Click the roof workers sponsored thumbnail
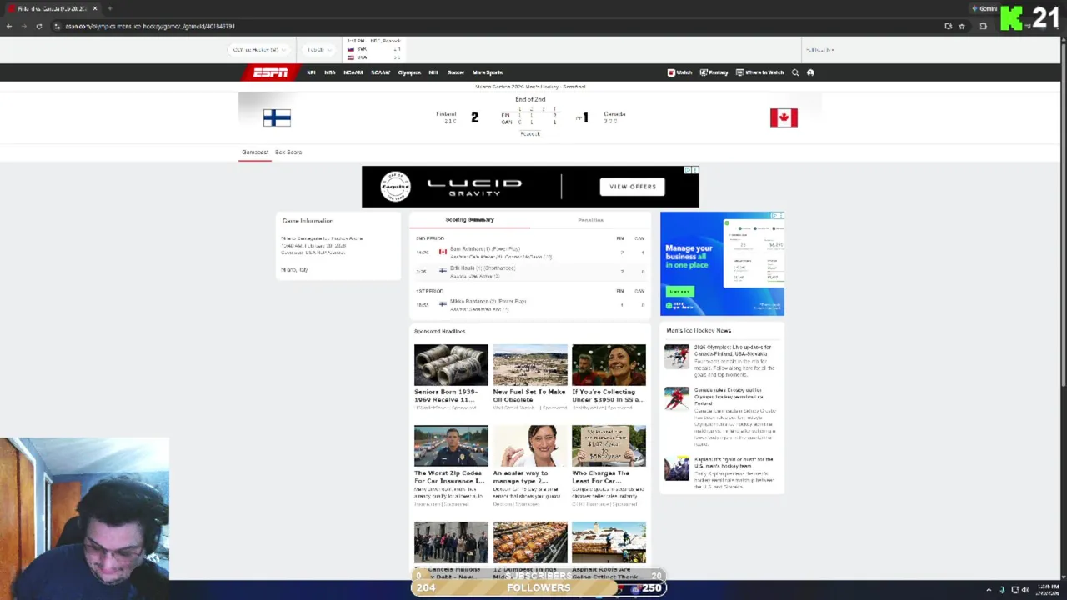Image resolution: width=1067 pixels, height=600 pixels. [609, 542]
